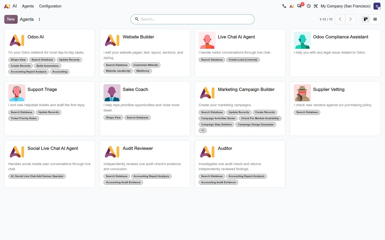The width and height of the screenshot is (385, 240).
Task: Switch to the list view
Action: 375,19
